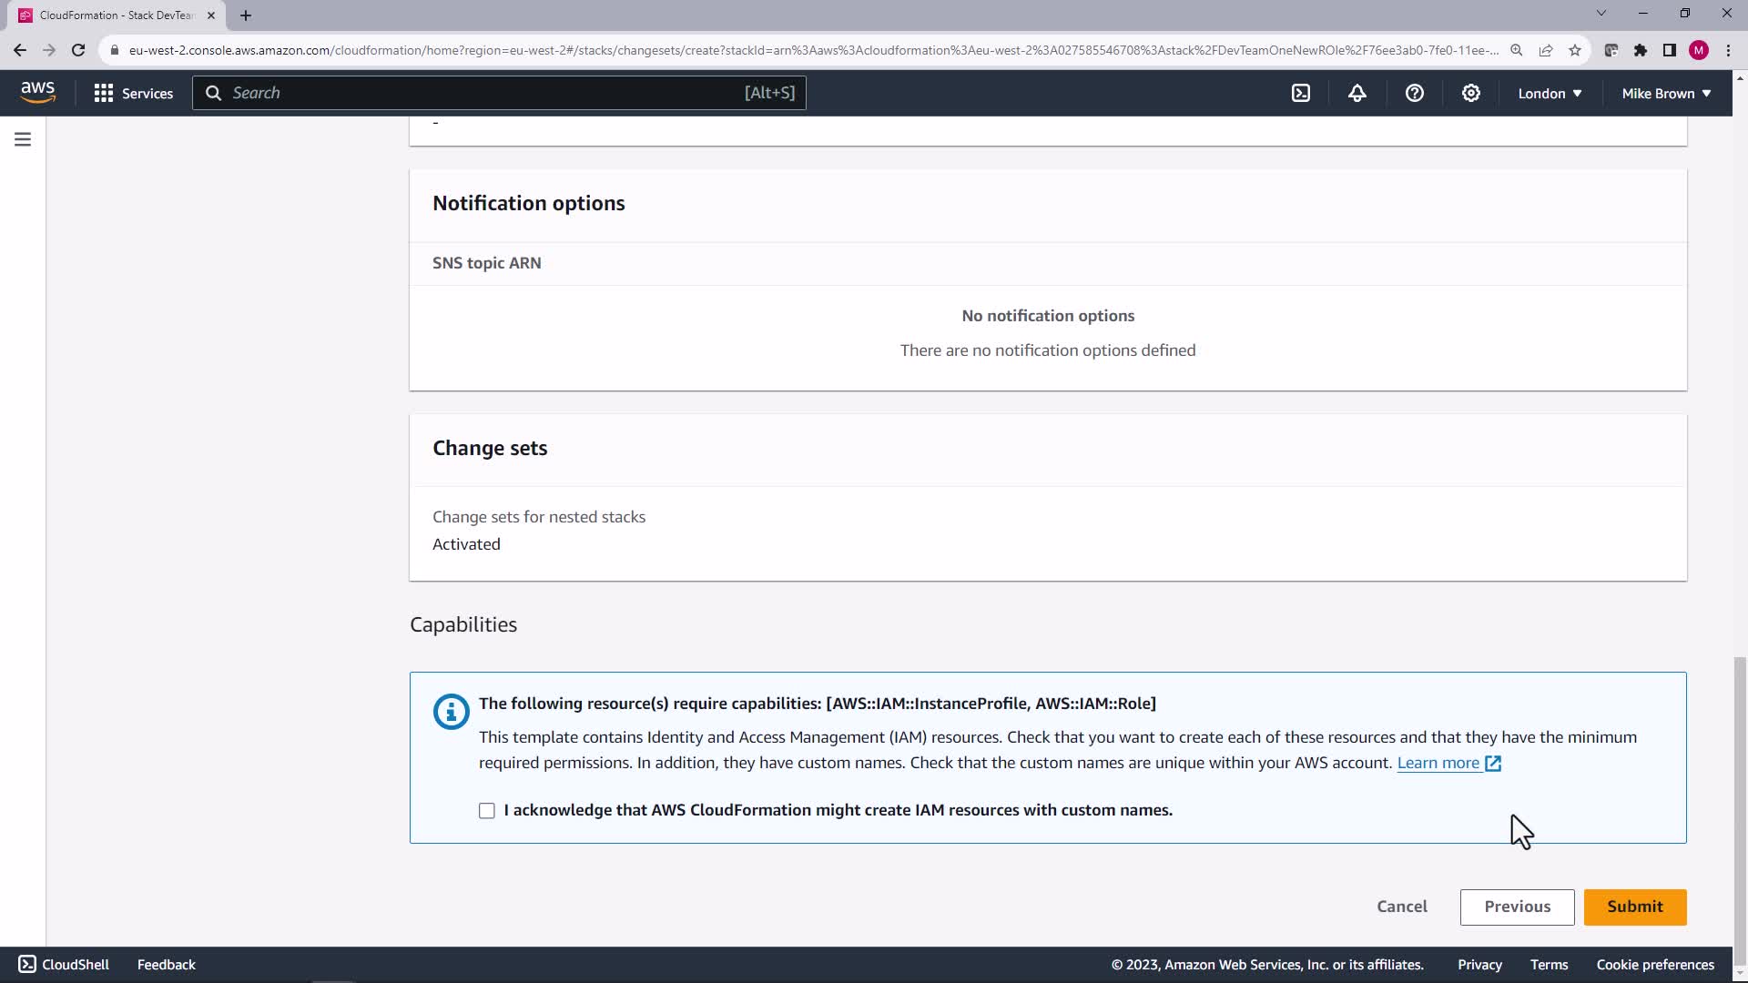Open CloudShell from the footer bar

point(64,964)
